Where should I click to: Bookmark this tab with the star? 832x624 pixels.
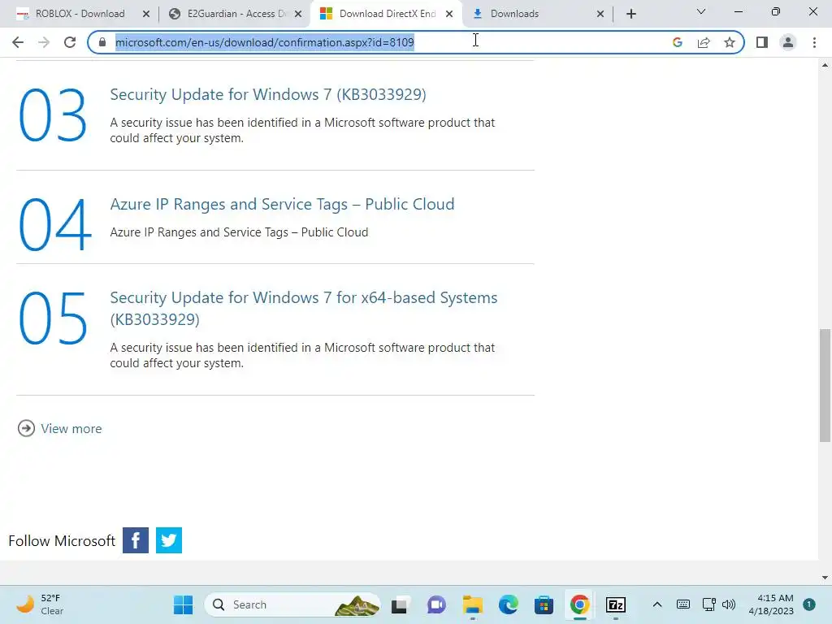(x=730, y=42)
